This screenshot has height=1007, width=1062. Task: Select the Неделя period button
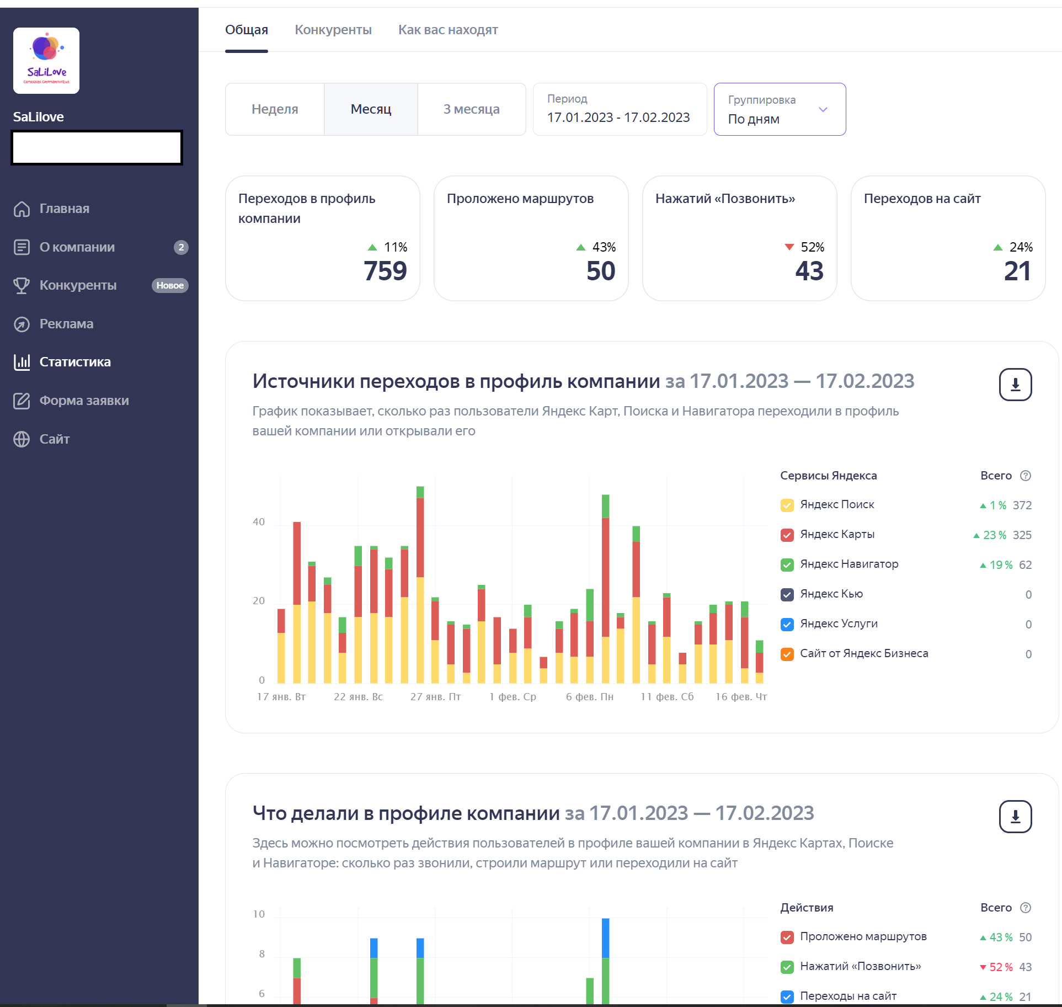point(275,109)
